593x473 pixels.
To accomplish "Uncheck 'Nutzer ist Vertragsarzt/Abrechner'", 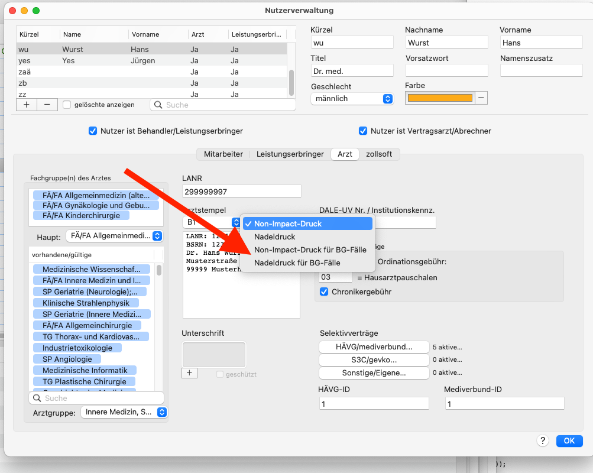I will [x=362, y=131].
